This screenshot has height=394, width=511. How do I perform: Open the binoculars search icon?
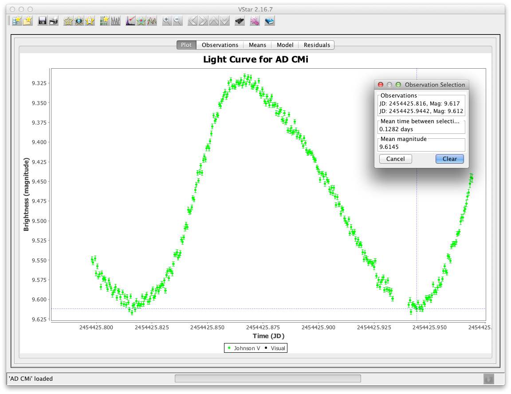pos(240,21)
